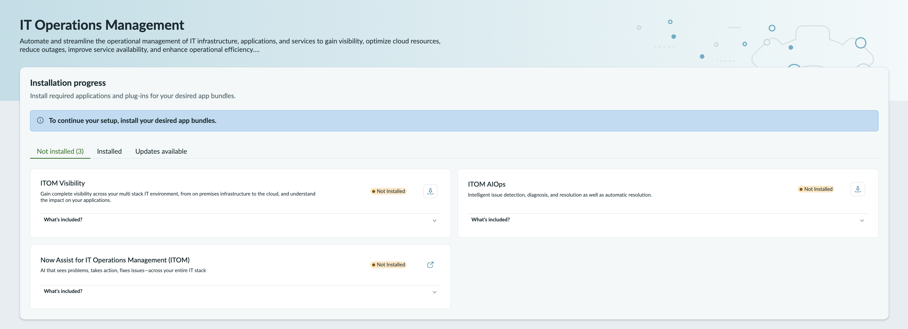Image resolution: width=908 pixels, height=329 pixels.
Task: Click the Installation progress heading
Action: (68, 83)
